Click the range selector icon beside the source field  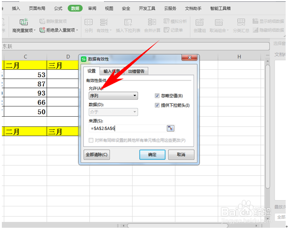point(170,128)
